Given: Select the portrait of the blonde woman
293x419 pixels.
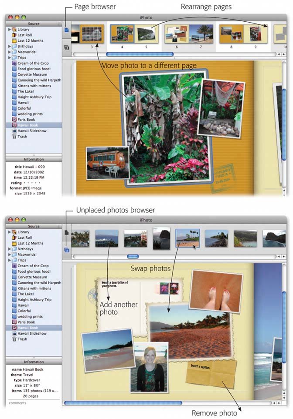Looking at the screenshot, I should click(150, 367).
